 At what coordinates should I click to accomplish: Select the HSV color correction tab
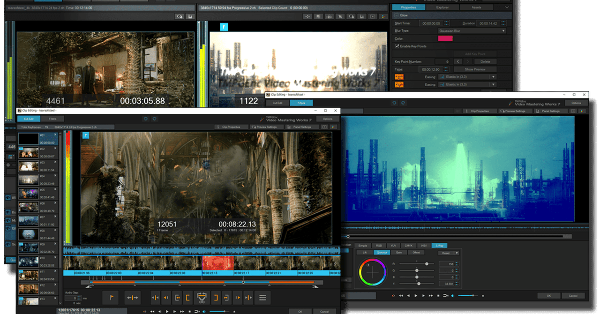coord(424,246)
